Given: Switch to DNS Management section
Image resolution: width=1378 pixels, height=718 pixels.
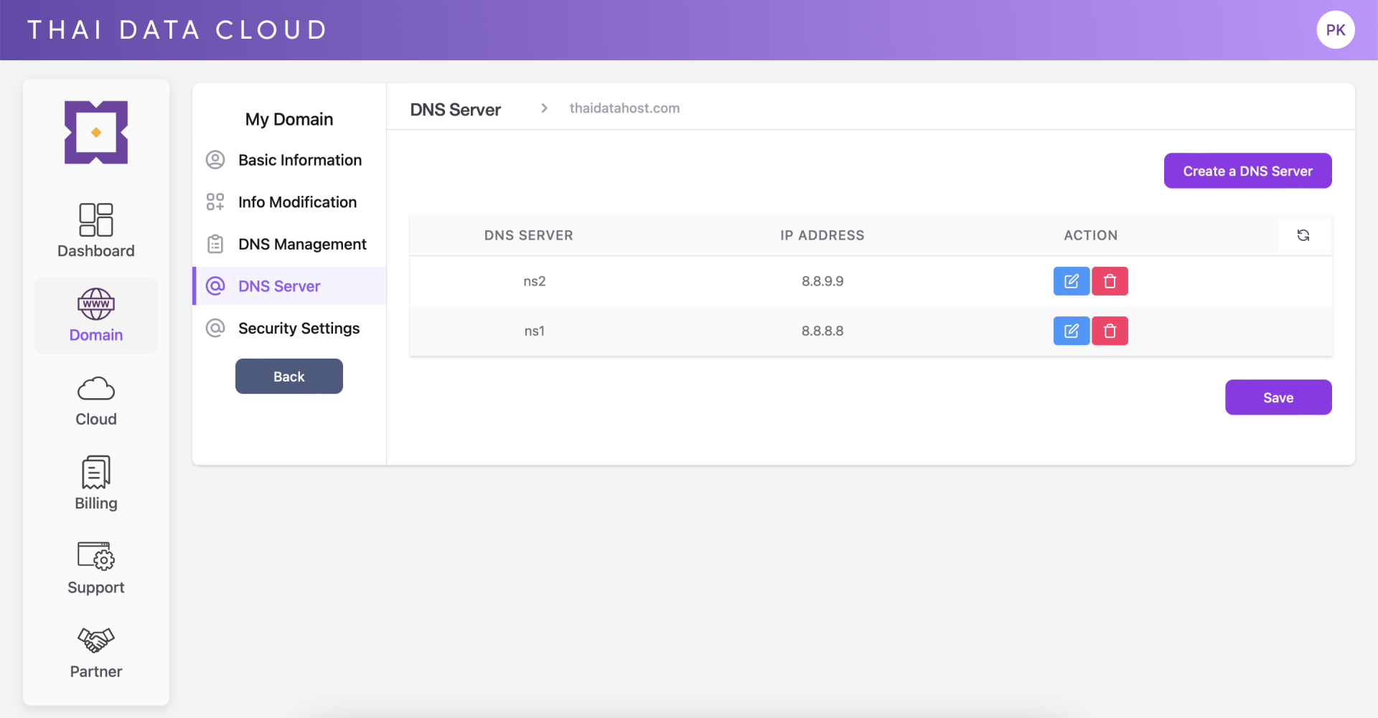Looking at the screenshot, I should [302, 244].
